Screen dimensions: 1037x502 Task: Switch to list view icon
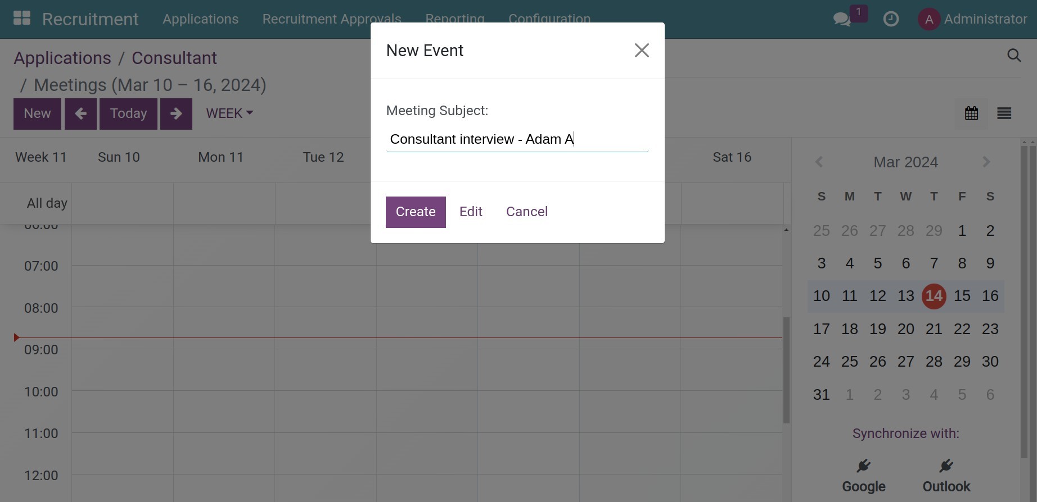pyautogui.click(x=1004, y=113)
